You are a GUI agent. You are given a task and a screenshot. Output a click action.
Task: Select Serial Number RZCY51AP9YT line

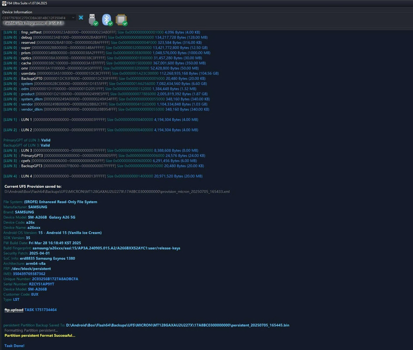click(29, 284)
